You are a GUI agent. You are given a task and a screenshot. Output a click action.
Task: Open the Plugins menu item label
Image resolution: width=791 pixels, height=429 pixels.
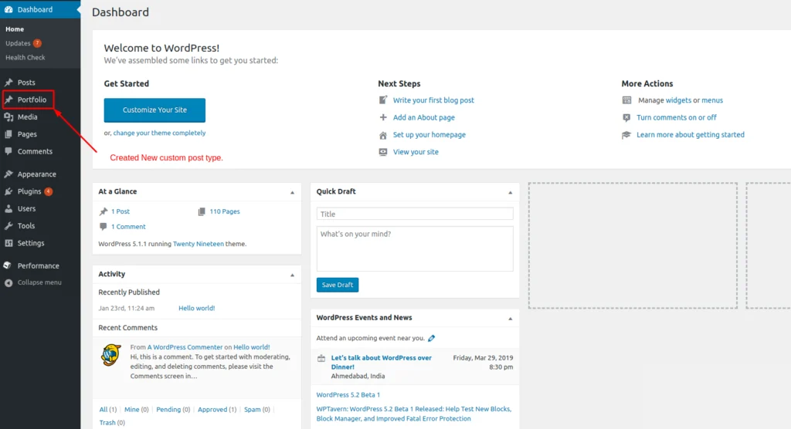coord(29,191)
